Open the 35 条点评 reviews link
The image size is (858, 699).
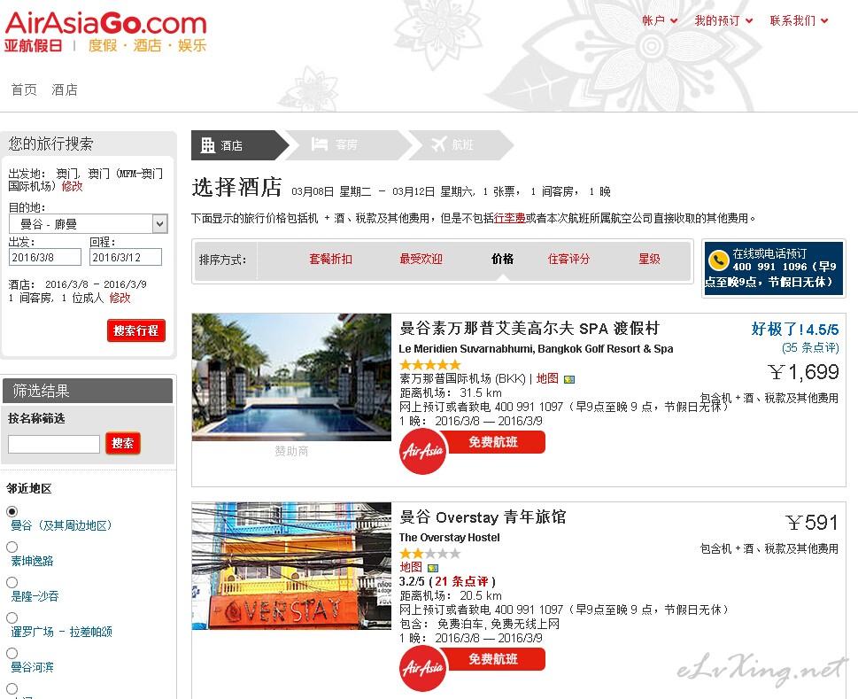click(x=810, y=347)
